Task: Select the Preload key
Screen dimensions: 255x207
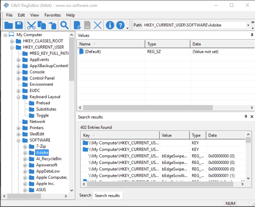Action: click(x=43, y=103)
